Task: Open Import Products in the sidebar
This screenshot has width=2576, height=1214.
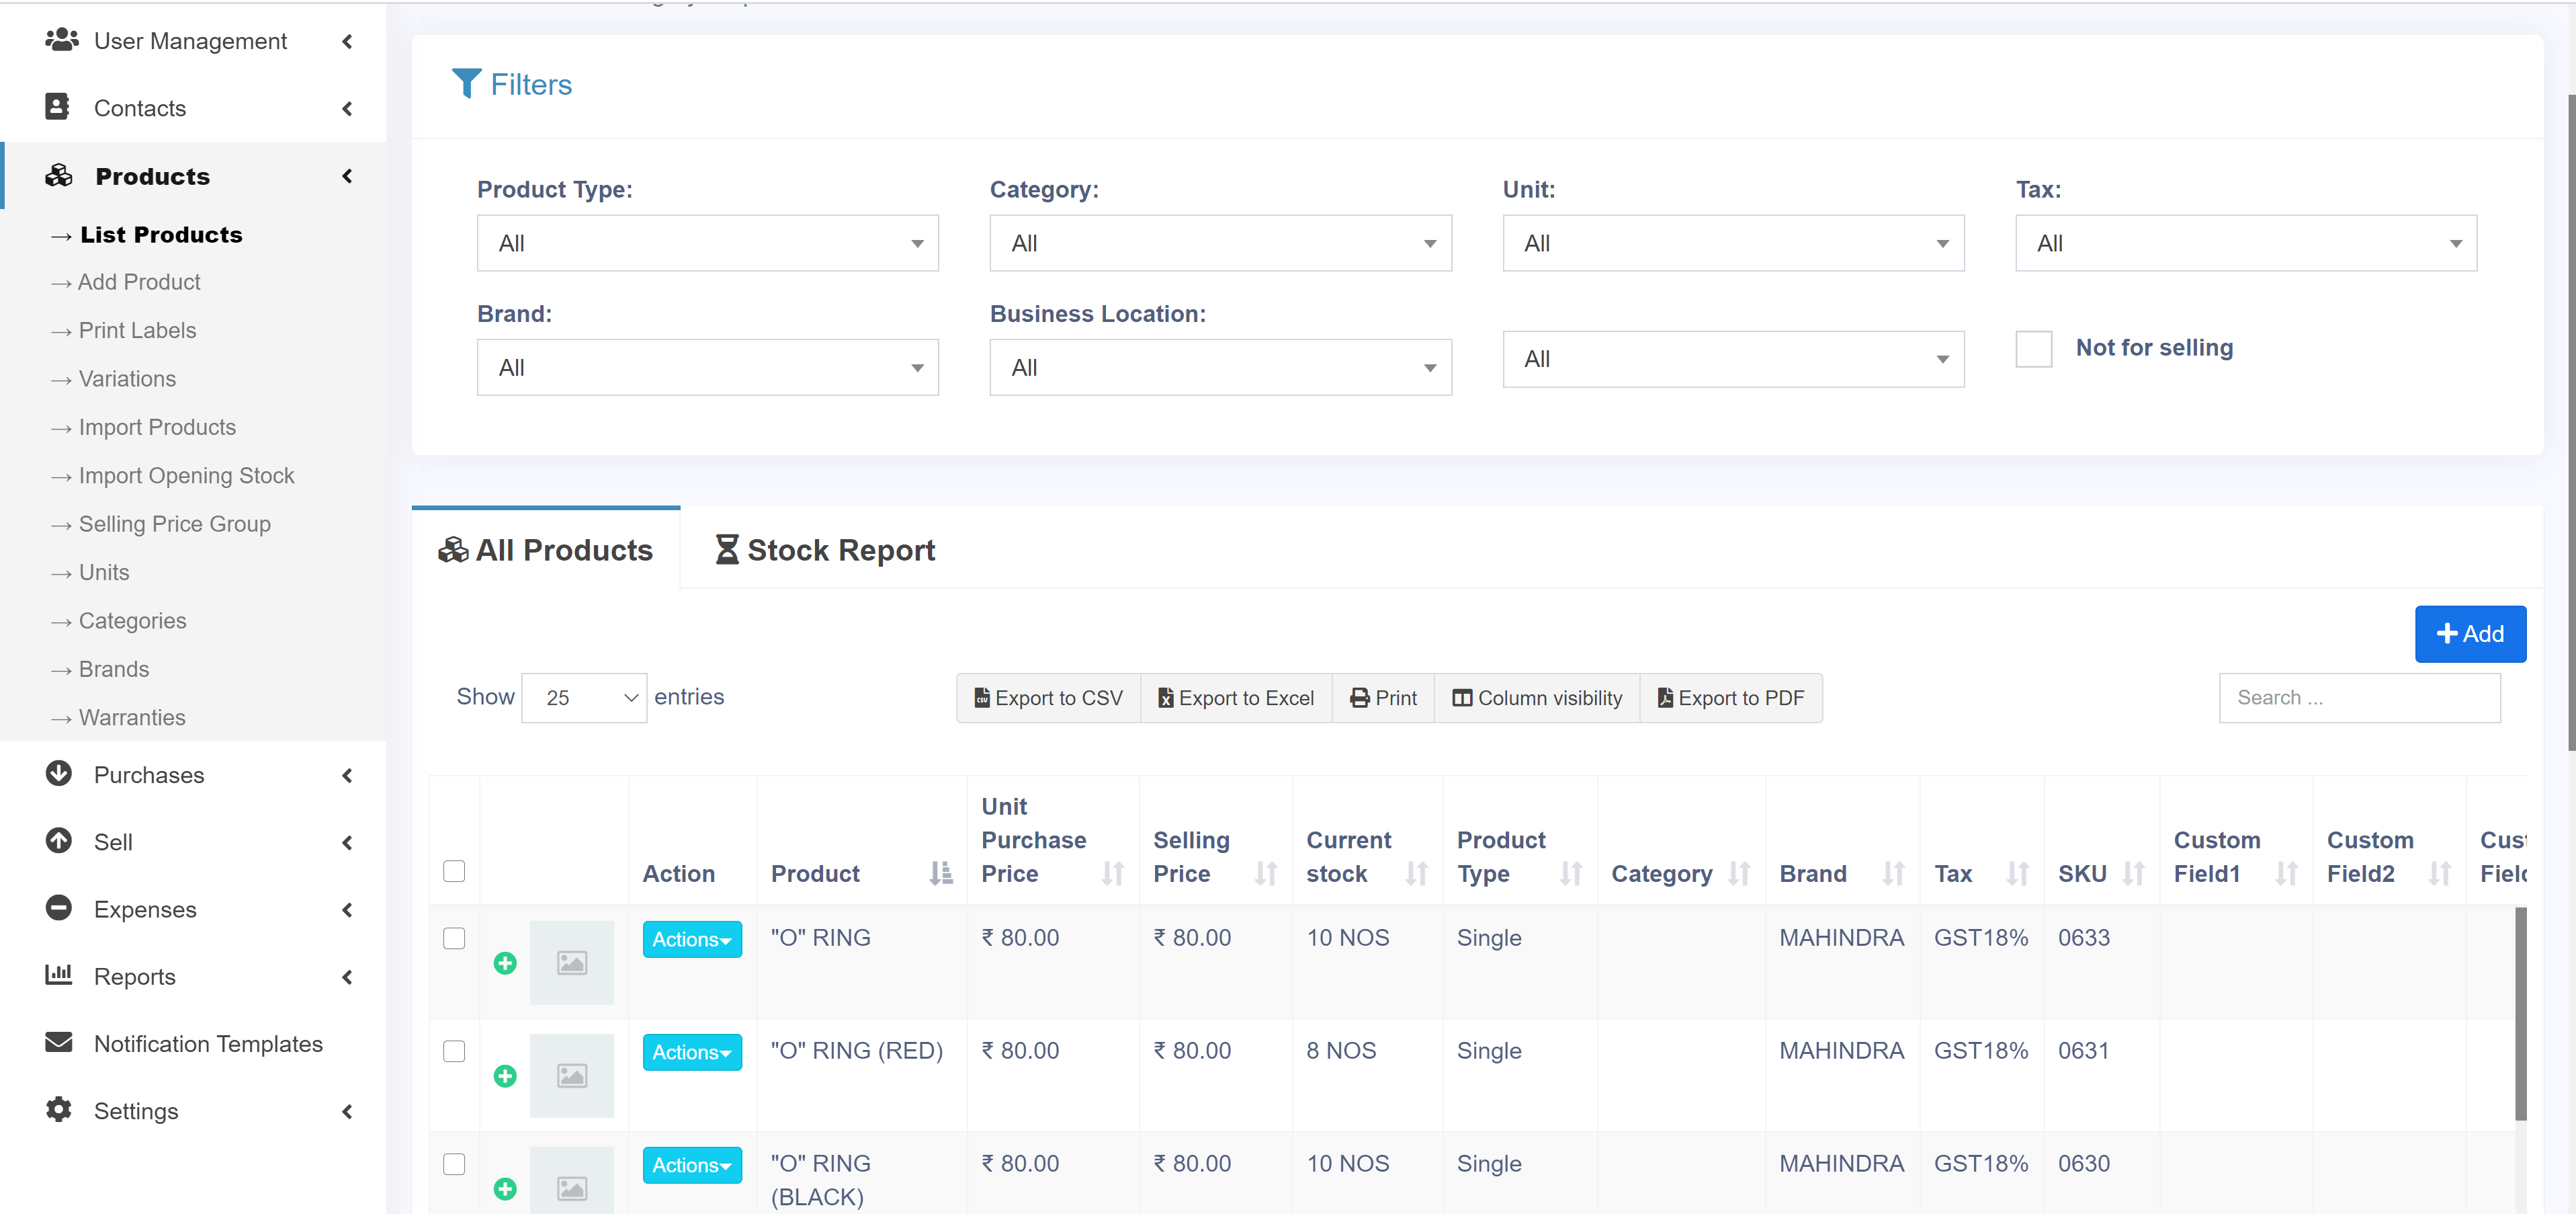Action: (157, 428)
